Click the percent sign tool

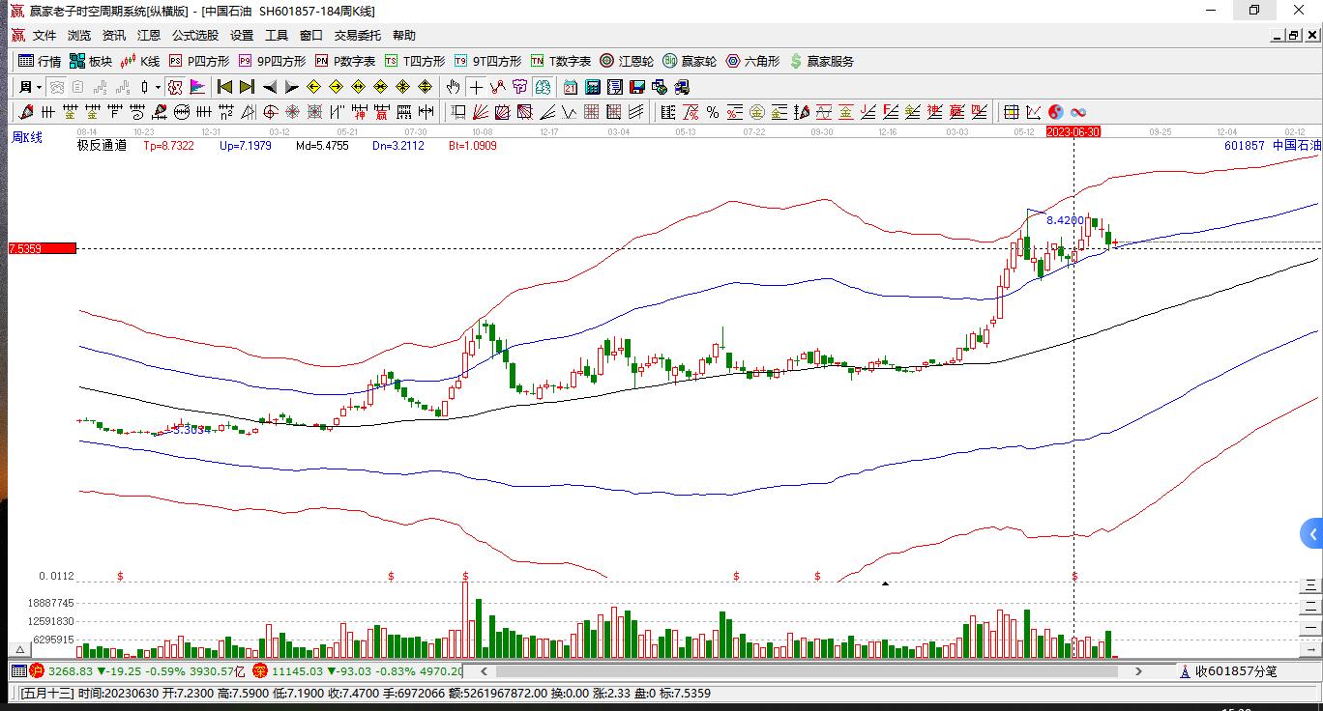[x=713, y=112]
